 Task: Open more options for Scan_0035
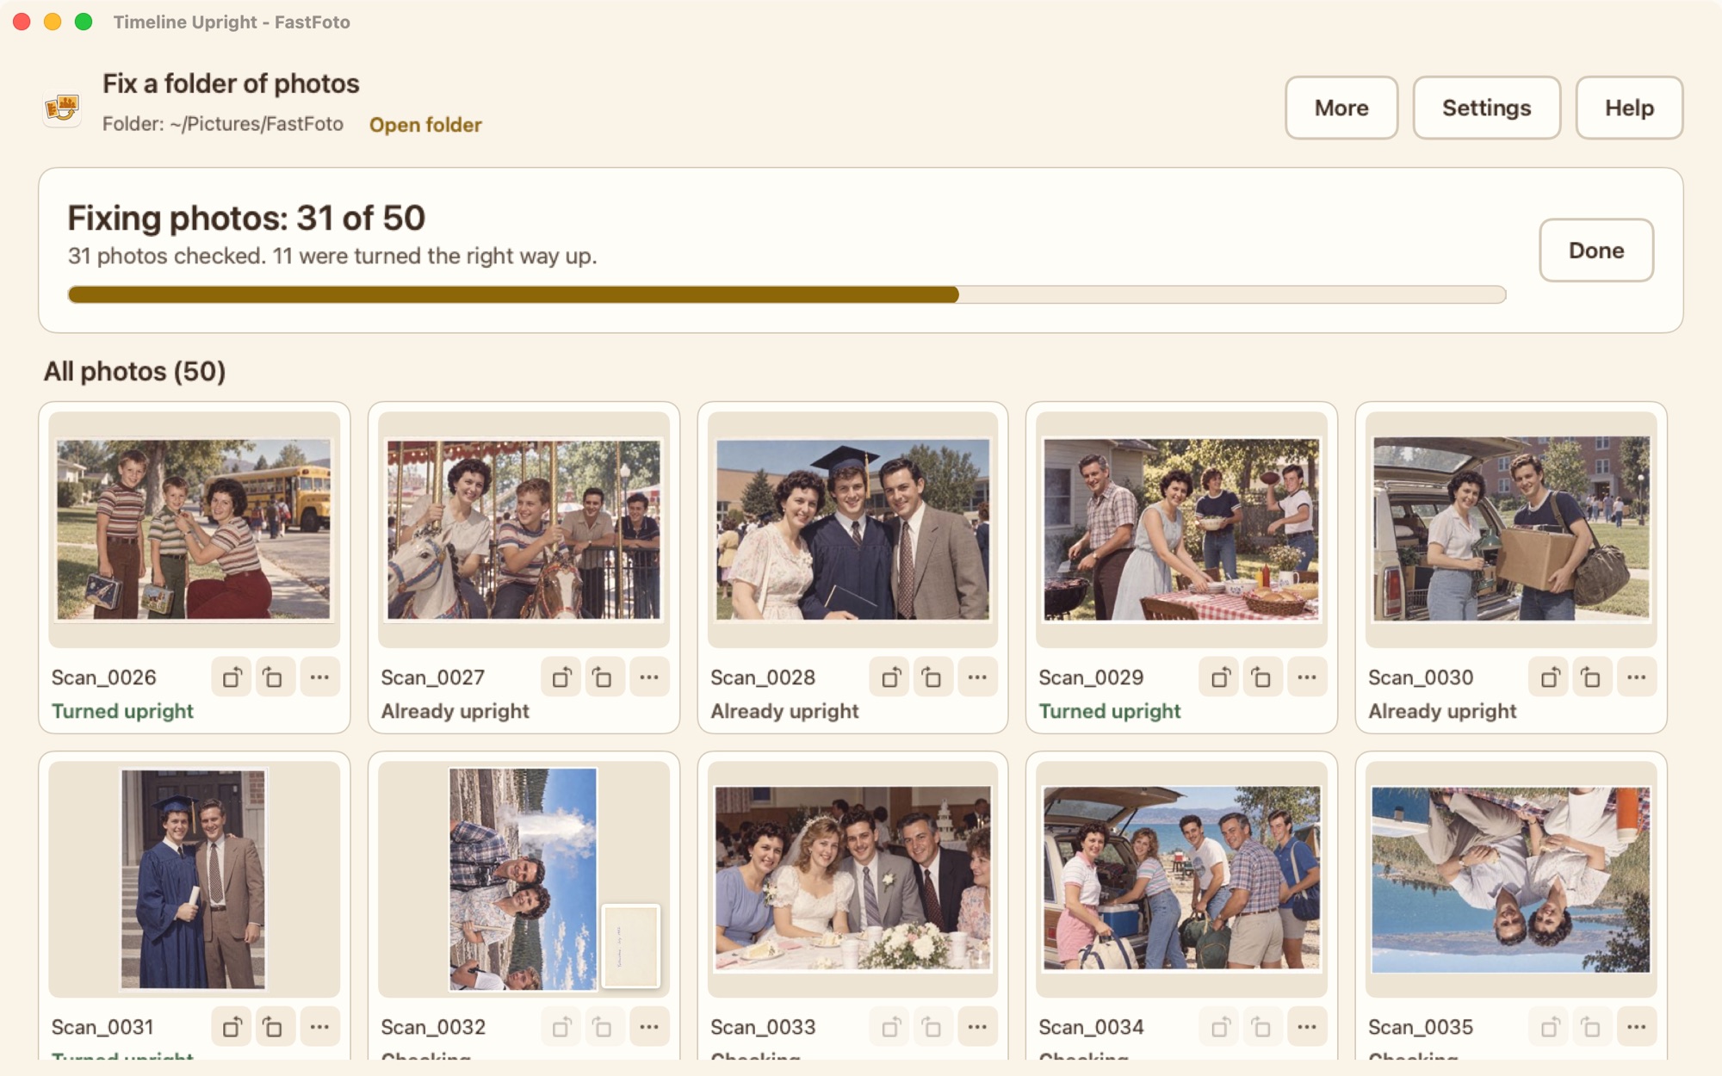1637,1027
